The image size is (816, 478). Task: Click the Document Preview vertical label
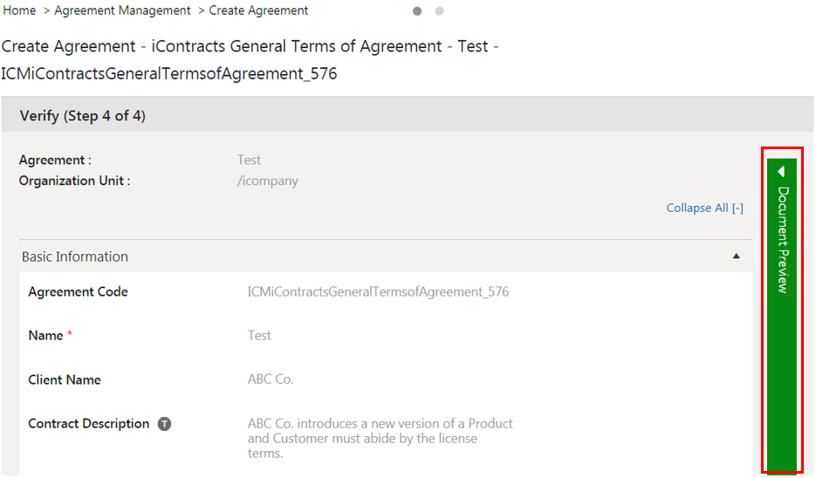pyautogui.click(x=783, y=240)
